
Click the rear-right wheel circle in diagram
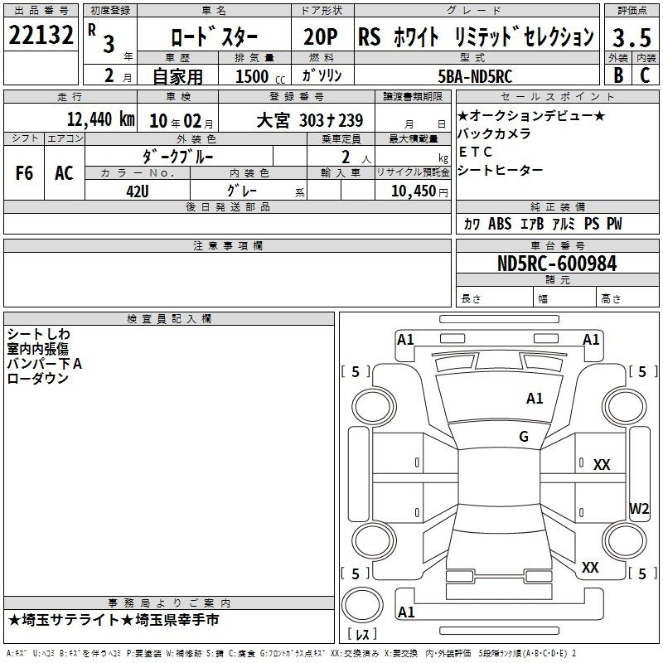625,540
